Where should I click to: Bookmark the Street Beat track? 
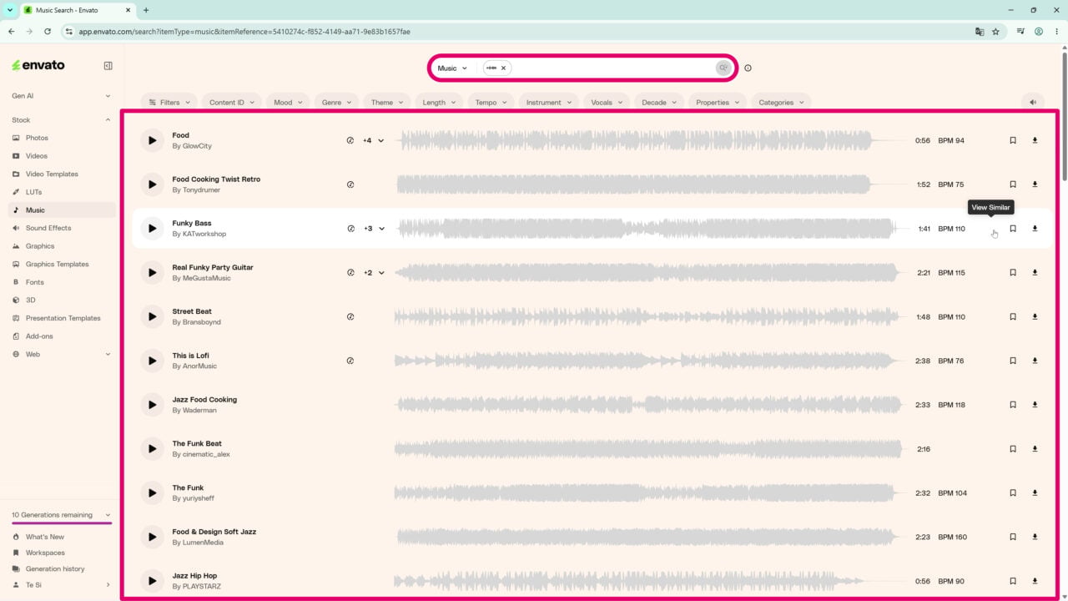coord(1013,316)
